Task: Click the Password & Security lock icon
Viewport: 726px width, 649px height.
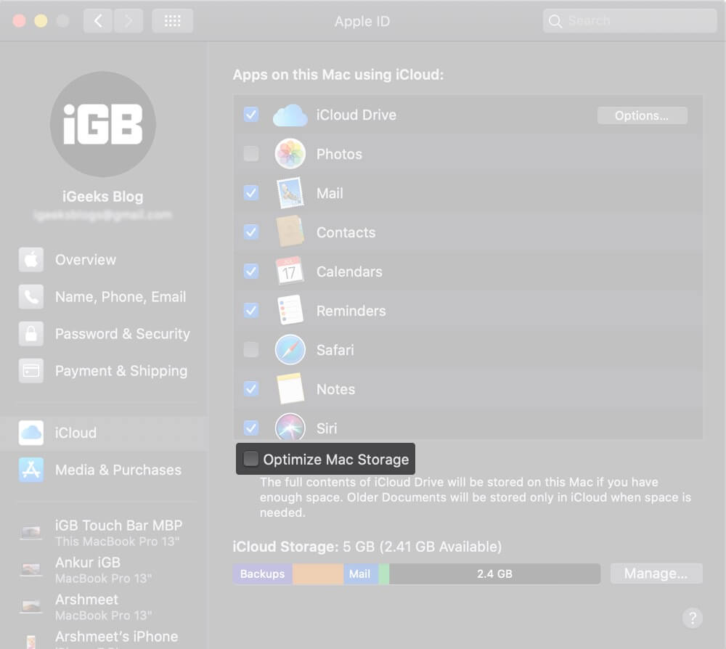Action: (31, 333)
